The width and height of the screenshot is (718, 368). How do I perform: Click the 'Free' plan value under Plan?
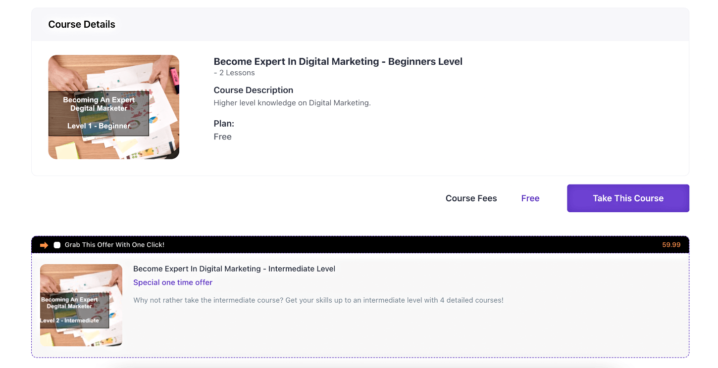pos(223,137)
